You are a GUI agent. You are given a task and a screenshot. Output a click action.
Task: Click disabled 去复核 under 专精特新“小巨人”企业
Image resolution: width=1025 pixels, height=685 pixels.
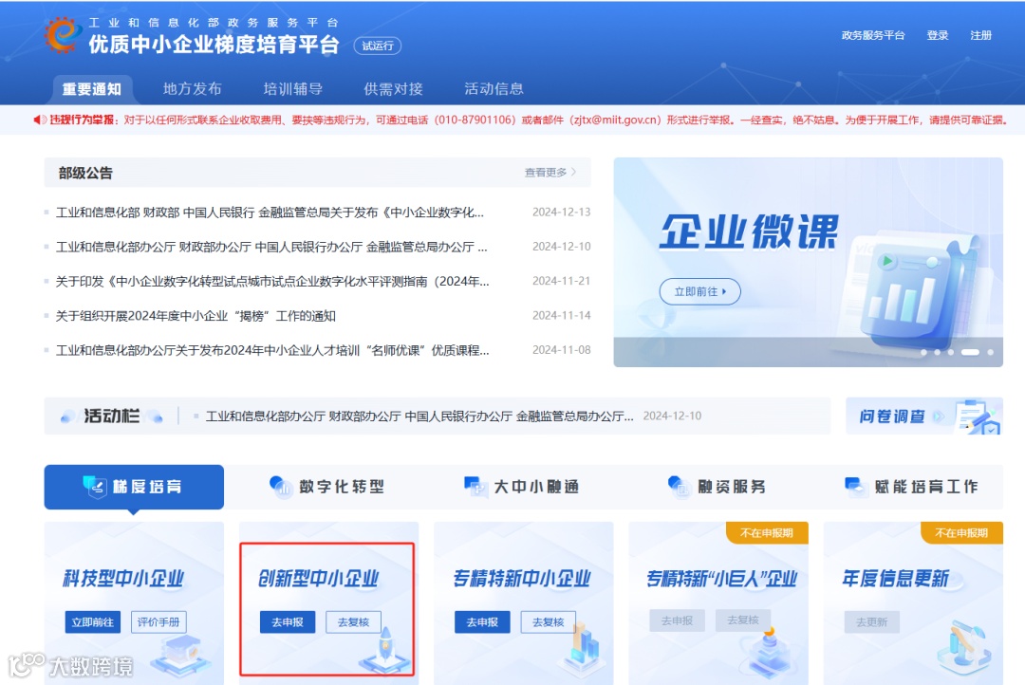pyautogui.click(x=742, y=620)
